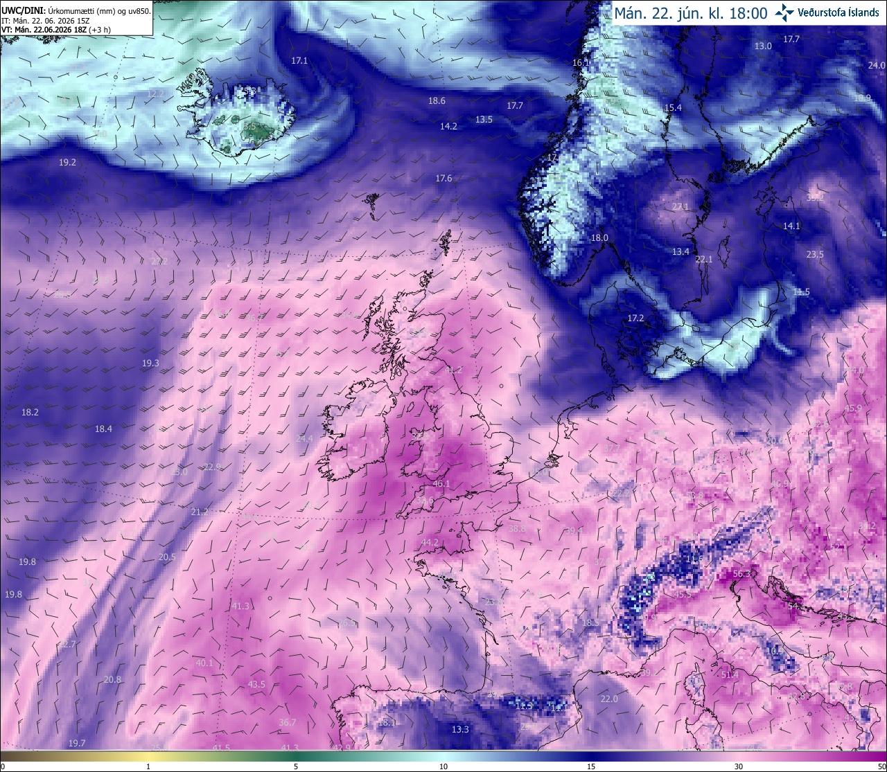Viewport: 887px width, 772px height.
Task: Click the 17.2 value over Denmark
Action: pos(635,318)
